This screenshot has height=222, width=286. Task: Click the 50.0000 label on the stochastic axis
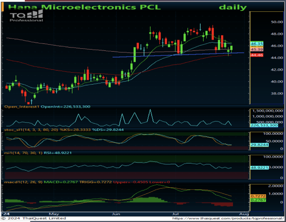[x=274, y=141]
